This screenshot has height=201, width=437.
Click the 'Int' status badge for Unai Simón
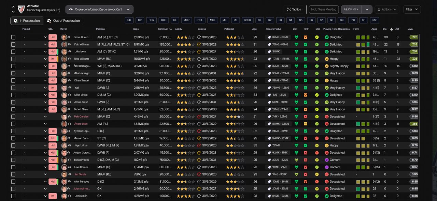[x=53, y=196]
